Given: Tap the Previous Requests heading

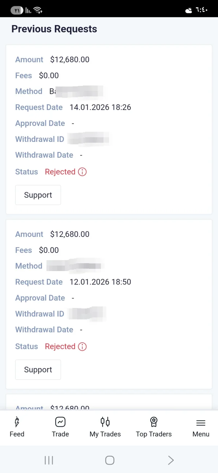Looking at the screenshot, I should [54, 29].
